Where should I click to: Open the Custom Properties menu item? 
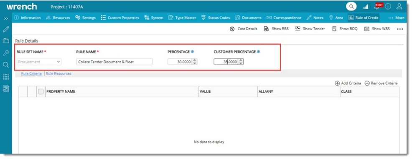120,18
